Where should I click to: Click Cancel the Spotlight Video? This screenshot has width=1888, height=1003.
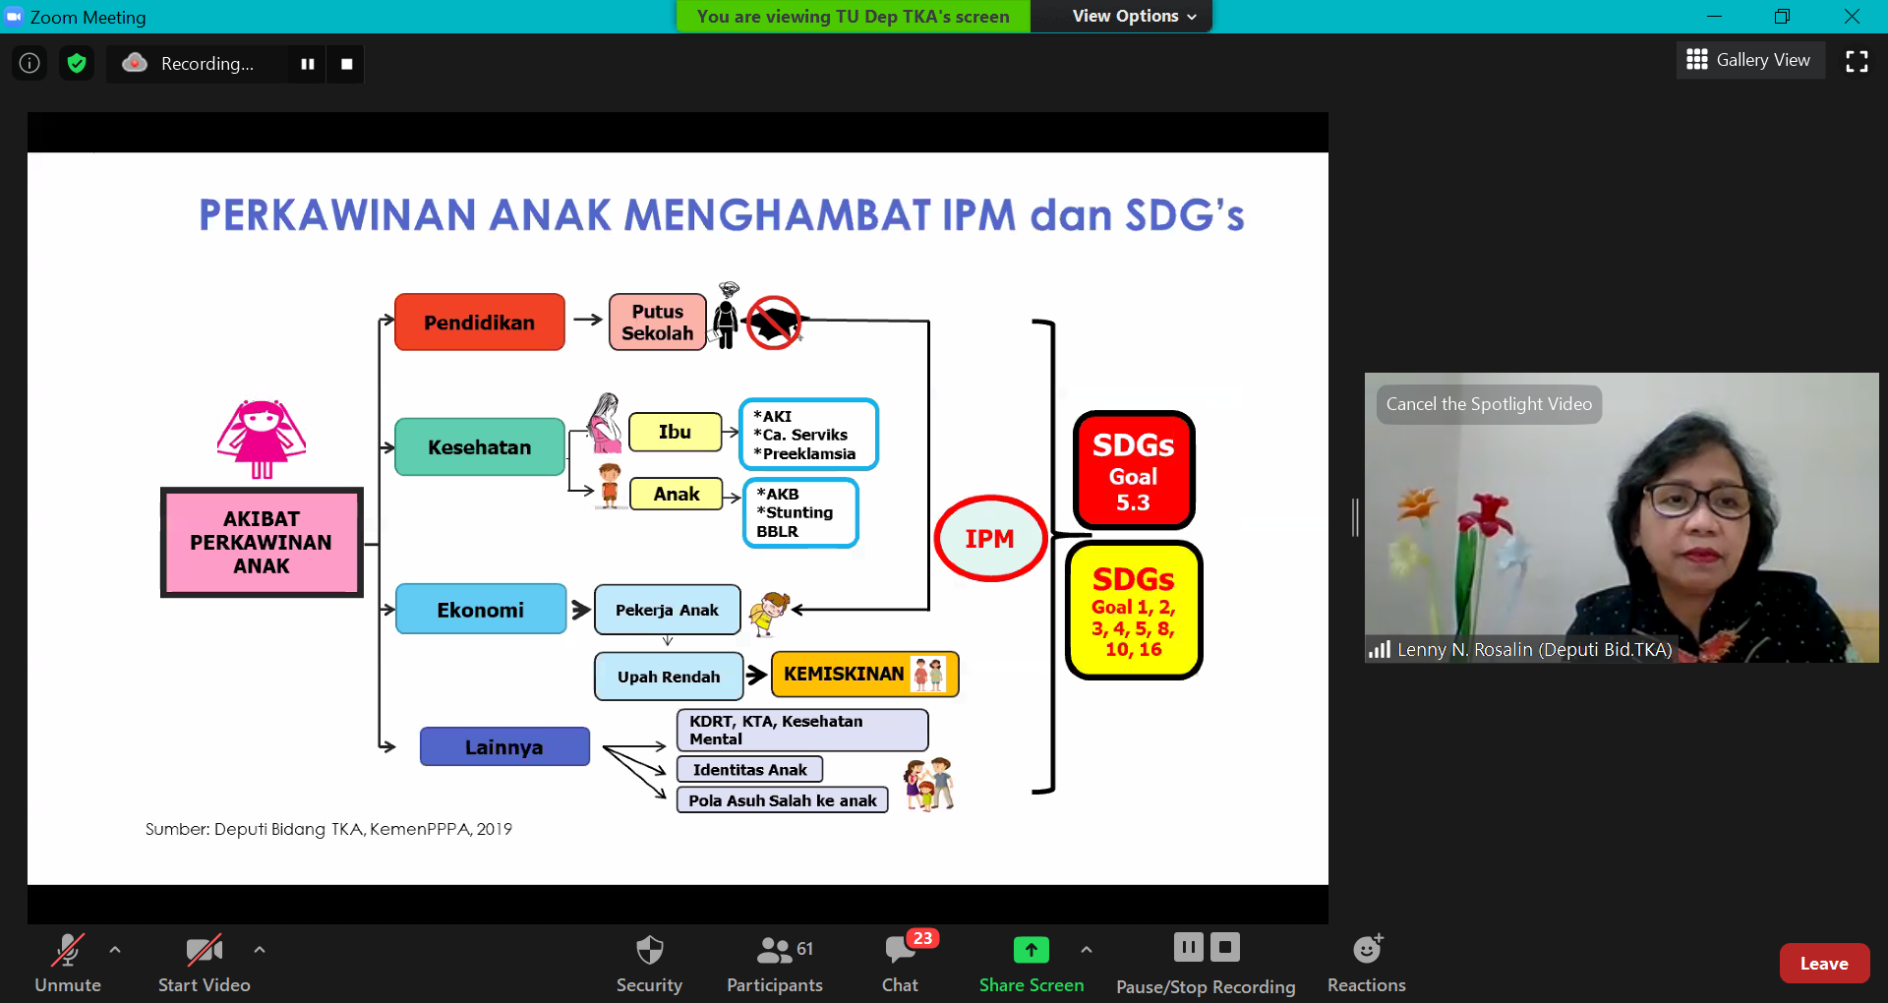[x=1489, y=404]
